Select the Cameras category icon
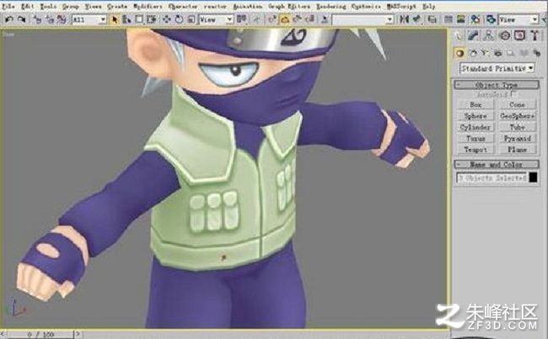548x339 pixels. (497, 53)
